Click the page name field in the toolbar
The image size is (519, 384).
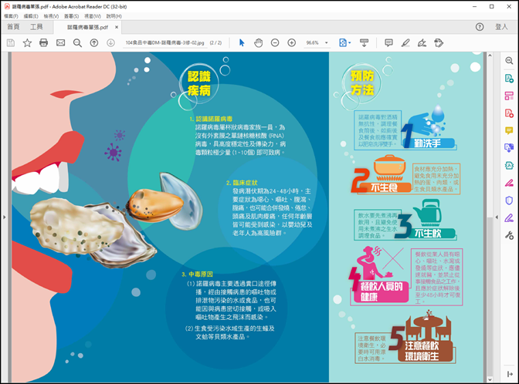[165, 43]
